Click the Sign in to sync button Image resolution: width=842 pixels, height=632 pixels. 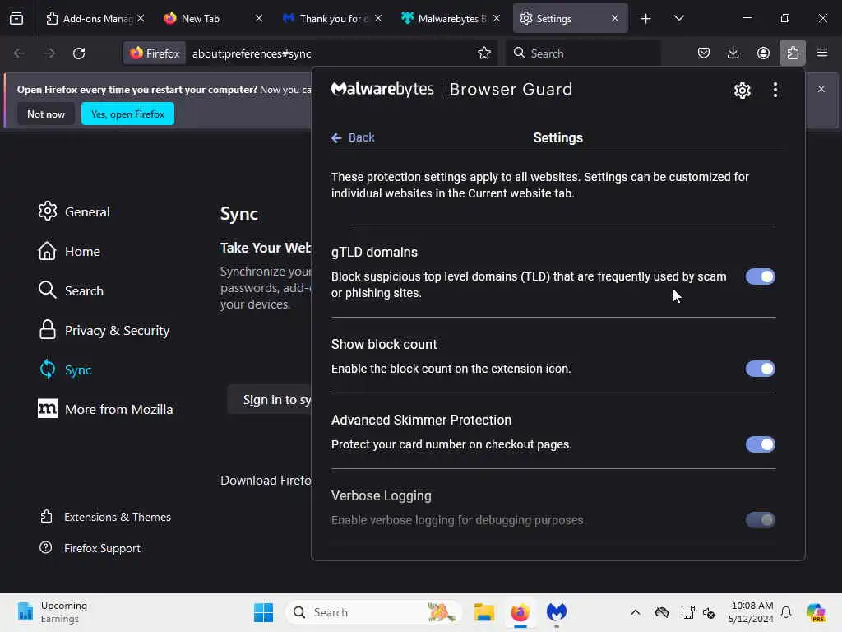270,400
